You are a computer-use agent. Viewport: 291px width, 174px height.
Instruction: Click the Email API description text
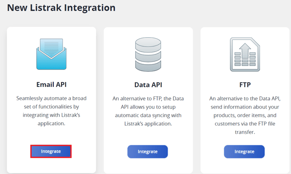pos(51,111)
